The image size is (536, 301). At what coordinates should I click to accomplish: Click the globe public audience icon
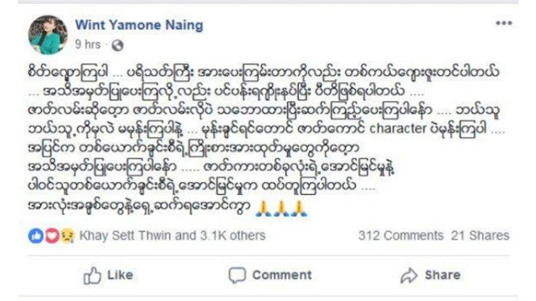117,45
